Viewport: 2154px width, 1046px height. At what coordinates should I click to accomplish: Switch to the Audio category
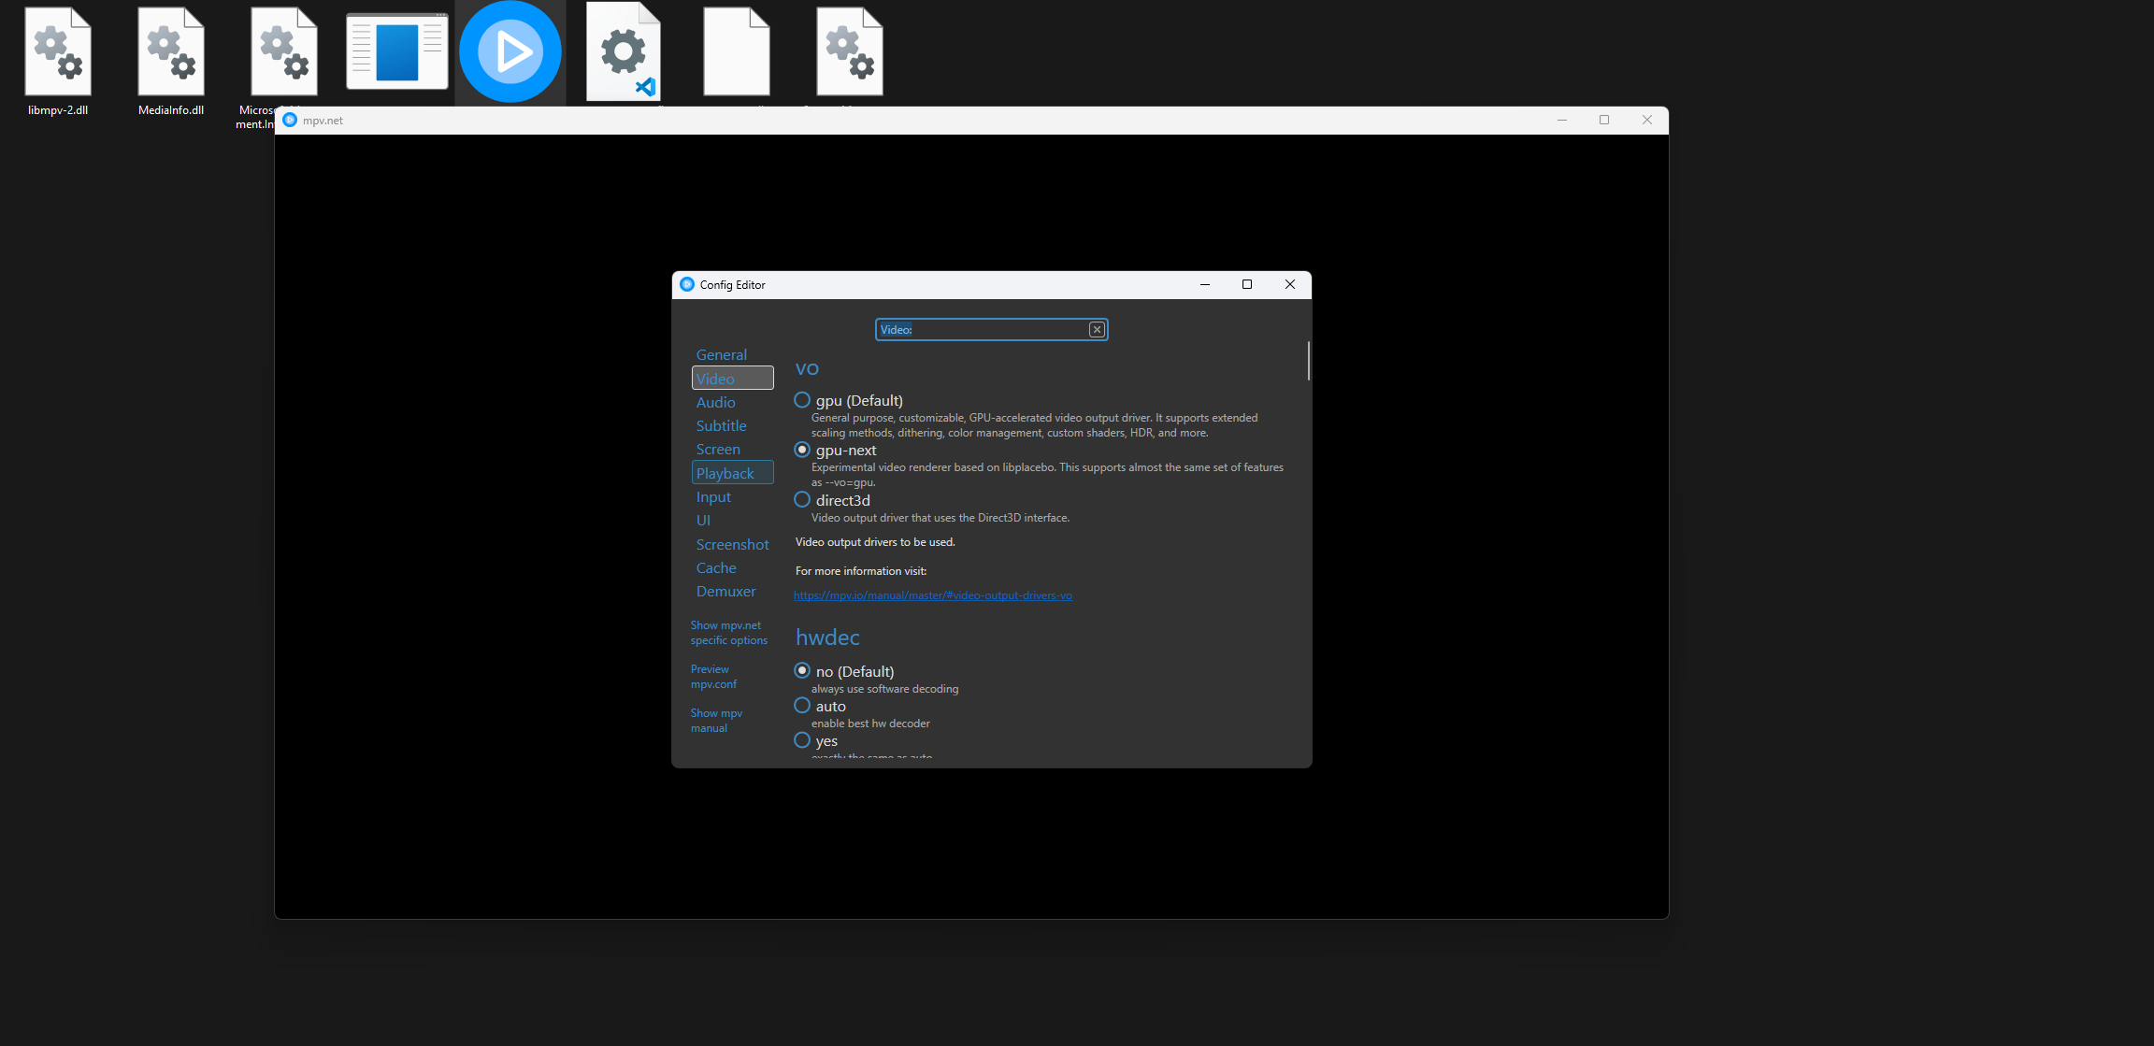(x=715, y=402)
